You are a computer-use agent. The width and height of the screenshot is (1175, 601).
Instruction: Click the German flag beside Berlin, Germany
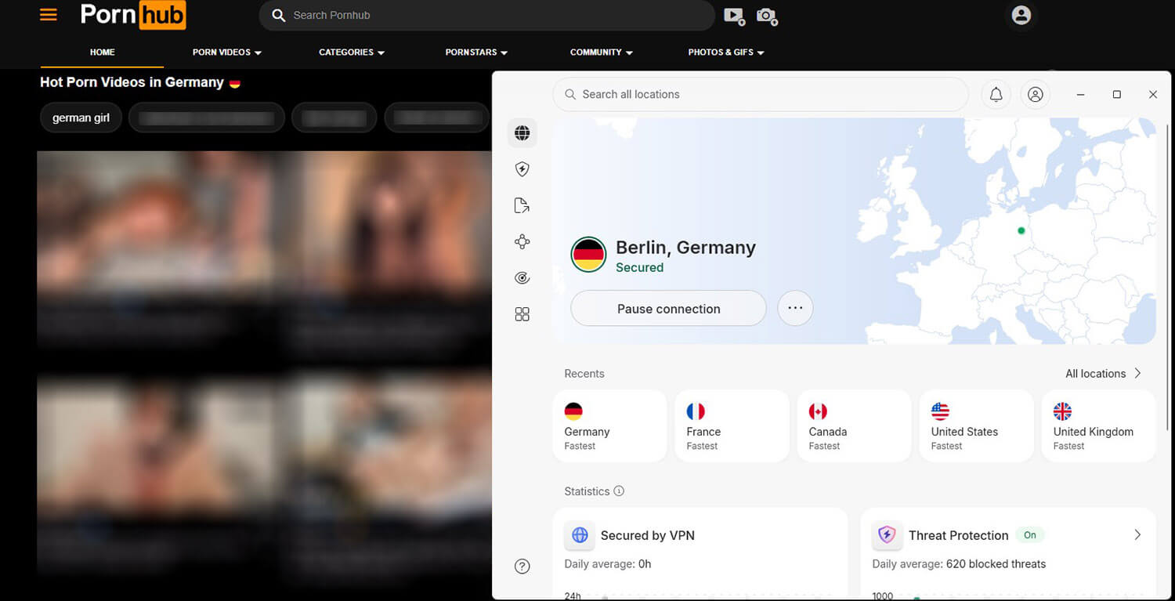[588, 255]
